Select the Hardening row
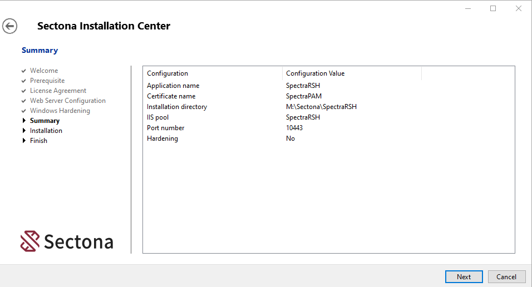 [x=162, y=138]
